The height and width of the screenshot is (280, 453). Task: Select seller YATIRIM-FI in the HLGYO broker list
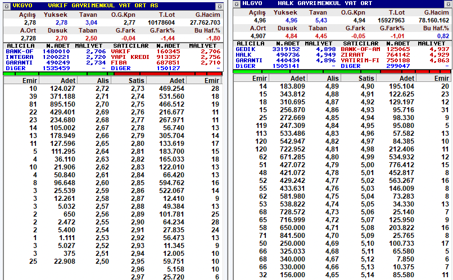click(360, 60)
